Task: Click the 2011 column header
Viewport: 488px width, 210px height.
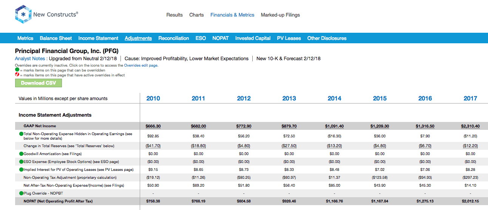Action: (198, 98)
